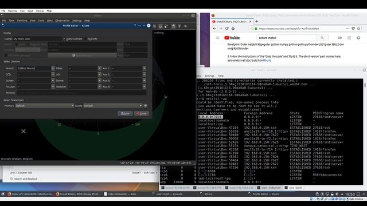Open the Konsole Settings menu

click(209, 76)
